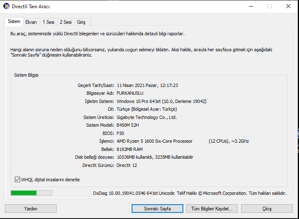The width and height of the screenshot is (299, 219).
Task: Switch to the Ekran tab
Action: tap(31, 22)
